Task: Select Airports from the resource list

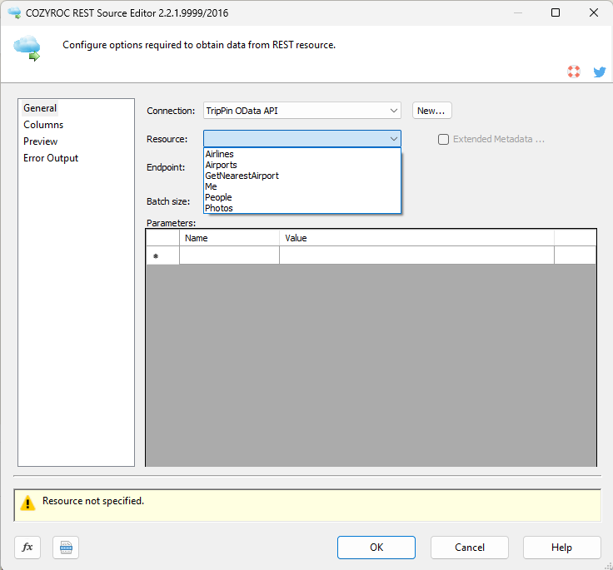Action: 302,165
